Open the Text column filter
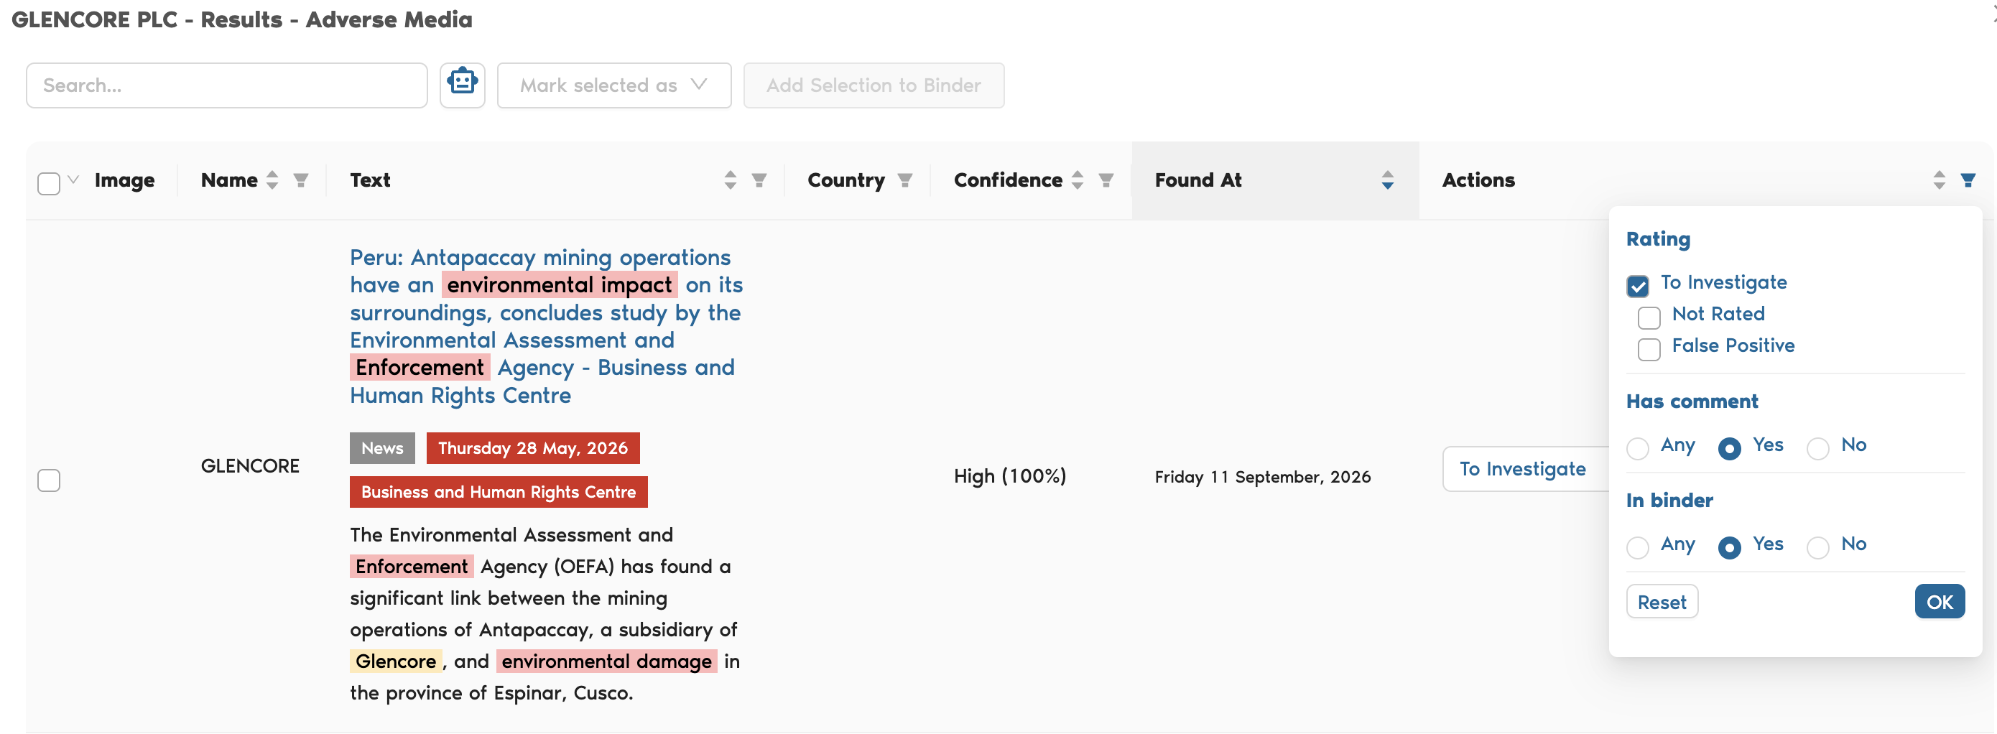This screenshot has height=734, width=1997. 759,180
